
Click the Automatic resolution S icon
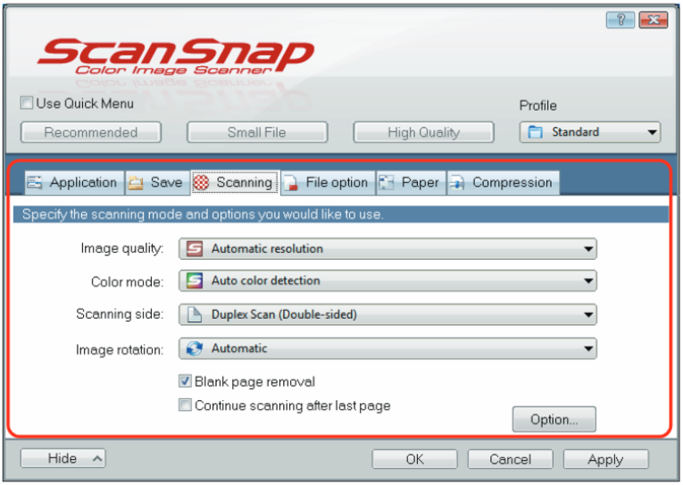pos(195,249)
